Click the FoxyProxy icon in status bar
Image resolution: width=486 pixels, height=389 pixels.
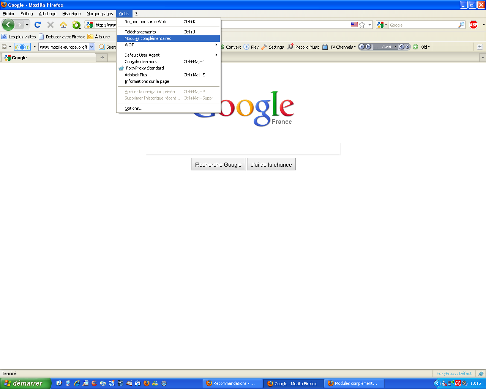coord(481,373)
